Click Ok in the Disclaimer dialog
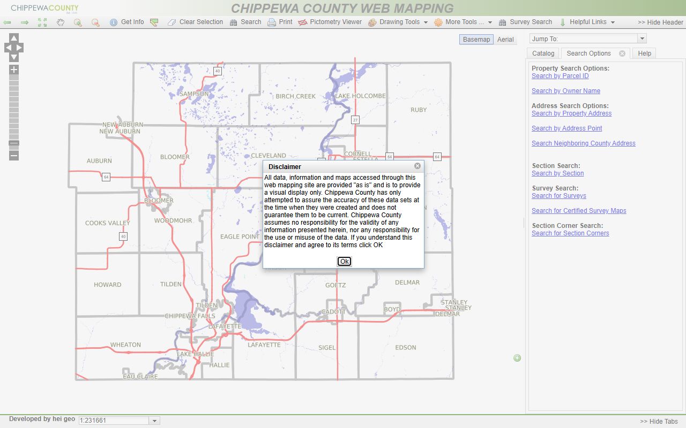Image resolution: width=686 pixels, height=428 pixels. (x=344, y=262)
